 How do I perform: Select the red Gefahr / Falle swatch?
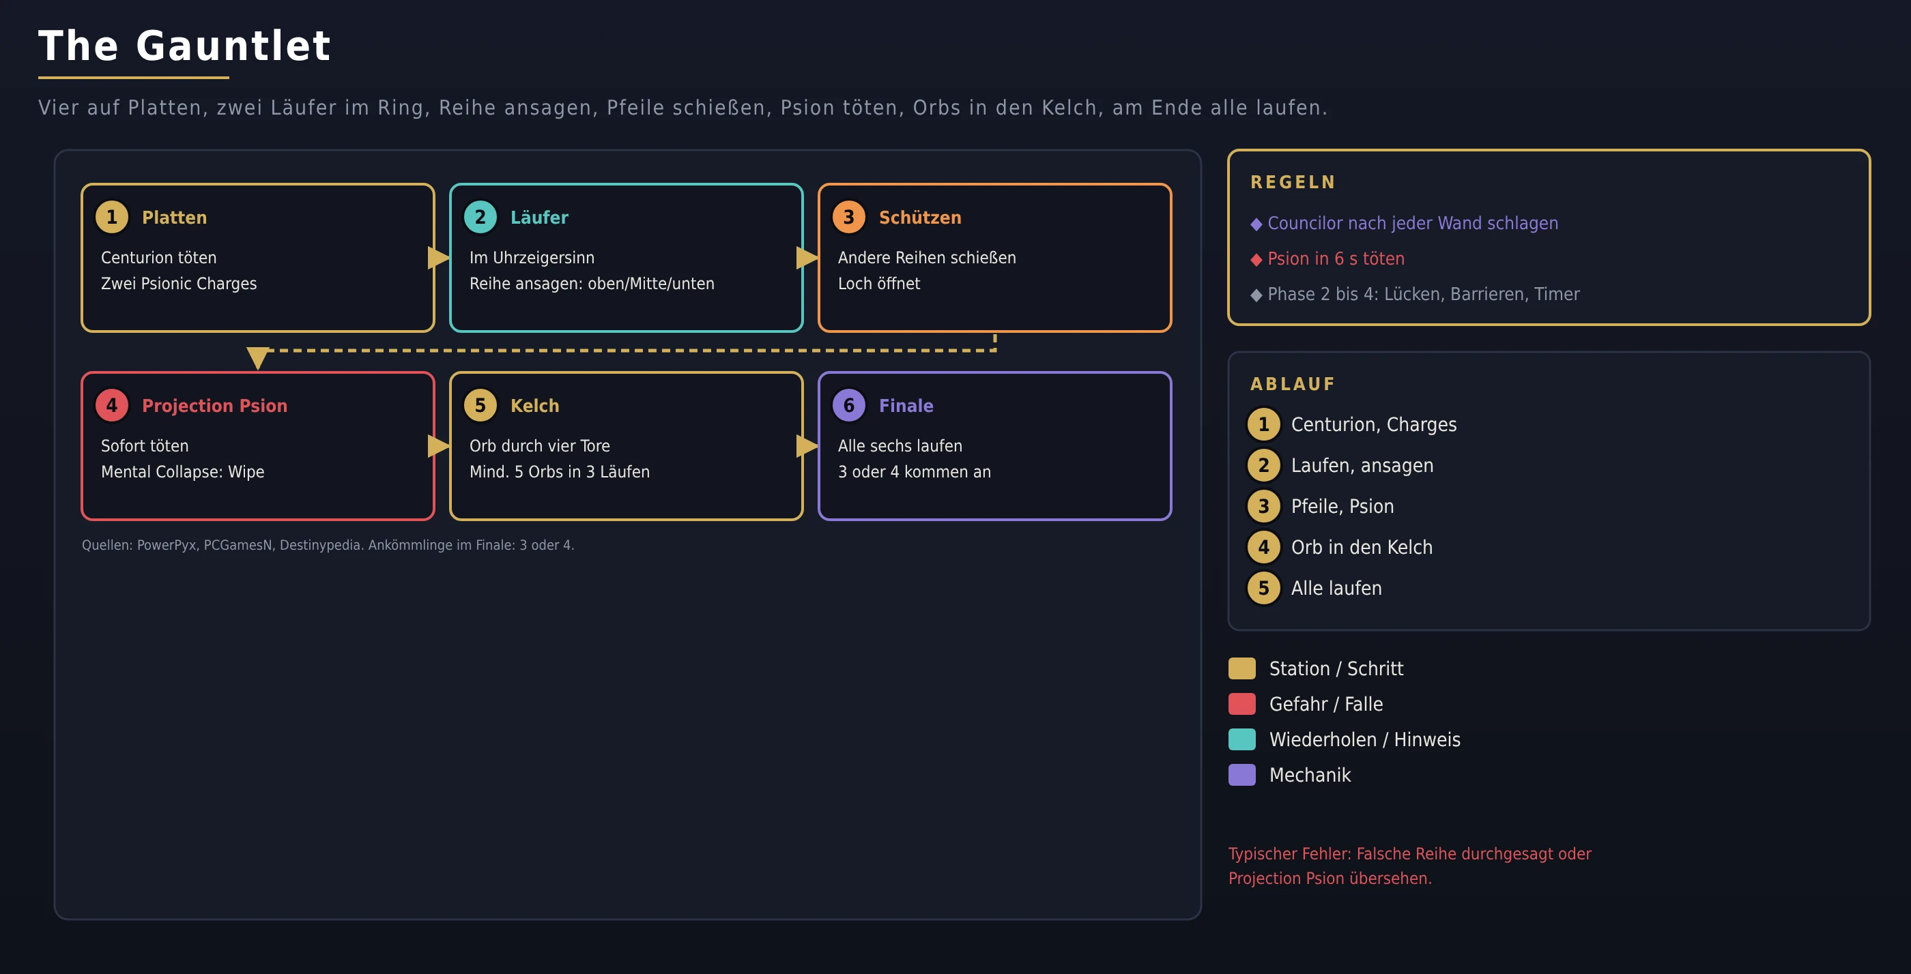1242,704
